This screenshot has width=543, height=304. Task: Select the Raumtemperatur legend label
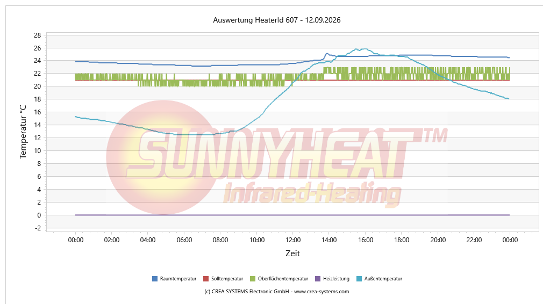tap(178, 279)
